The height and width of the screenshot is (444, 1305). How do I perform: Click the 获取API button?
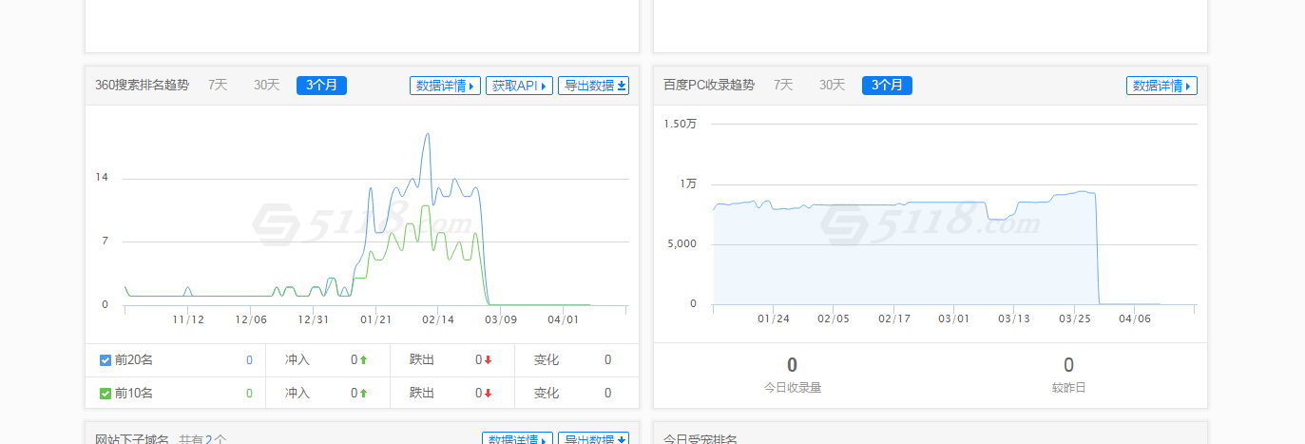(519, 86)
